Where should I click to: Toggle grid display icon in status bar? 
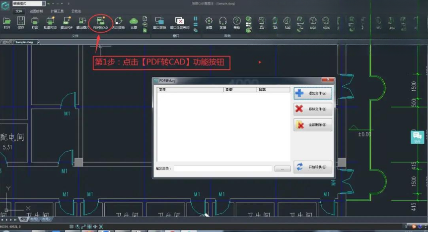click(x=71, y=227)
